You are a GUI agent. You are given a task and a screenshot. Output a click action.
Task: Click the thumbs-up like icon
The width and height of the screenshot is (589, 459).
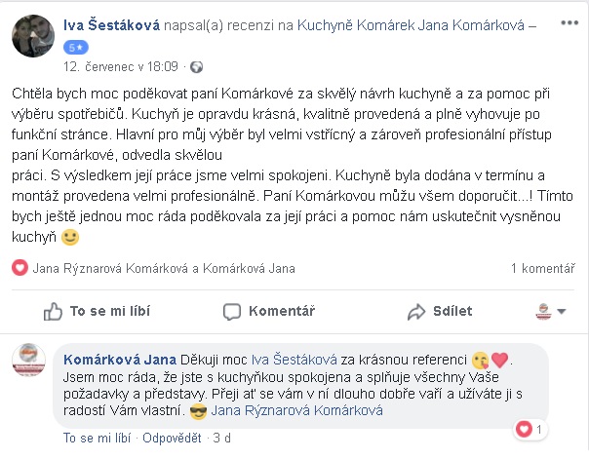click(x=53, y=311)
